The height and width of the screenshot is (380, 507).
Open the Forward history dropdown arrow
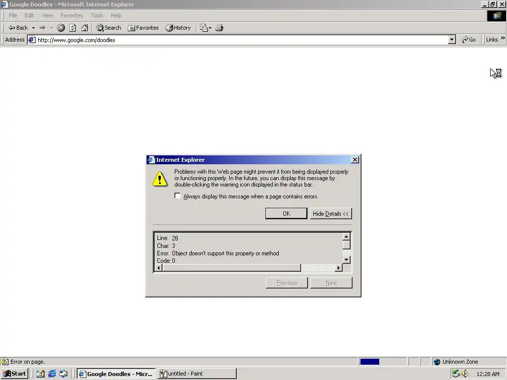pos(51,28)
